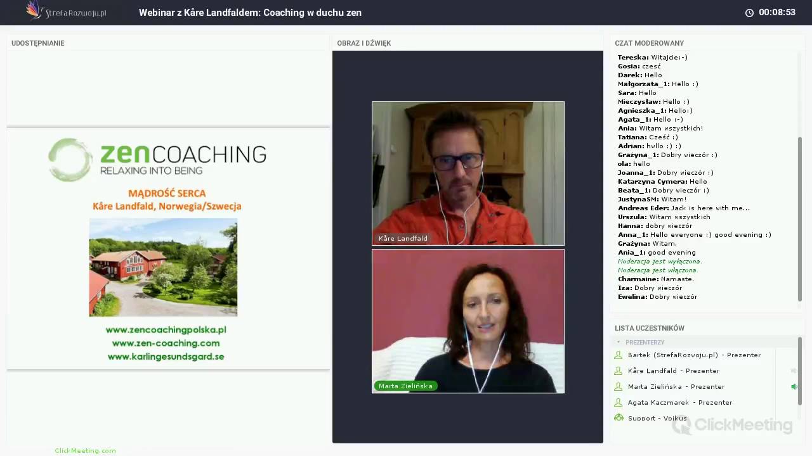Click the user icon next to Bartek
The height and width of the screenshot is (456, 812).
point(619,355)
